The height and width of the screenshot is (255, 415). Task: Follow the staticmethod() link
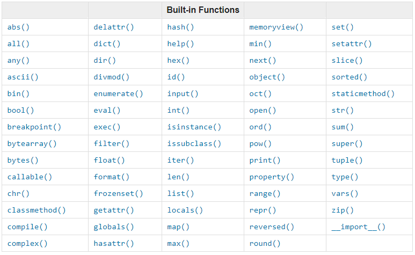click(363, 94)
